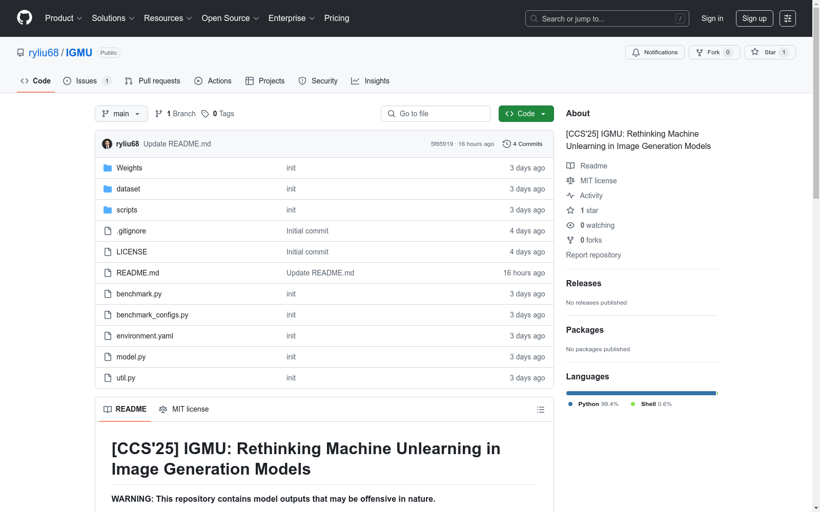Click the star icon beside 1 star in About
The height and width of the screenshot is (512, 820).
click(x=570, y=210)
